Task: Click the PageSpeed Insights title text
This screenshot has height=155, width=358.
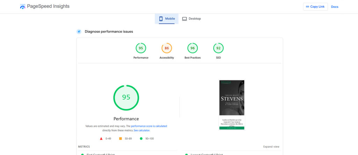Action: (48, 7)
